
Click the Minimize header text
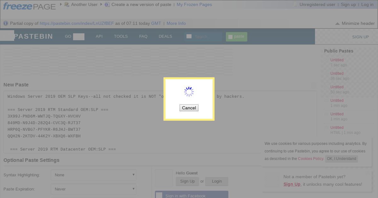point(358,23)
